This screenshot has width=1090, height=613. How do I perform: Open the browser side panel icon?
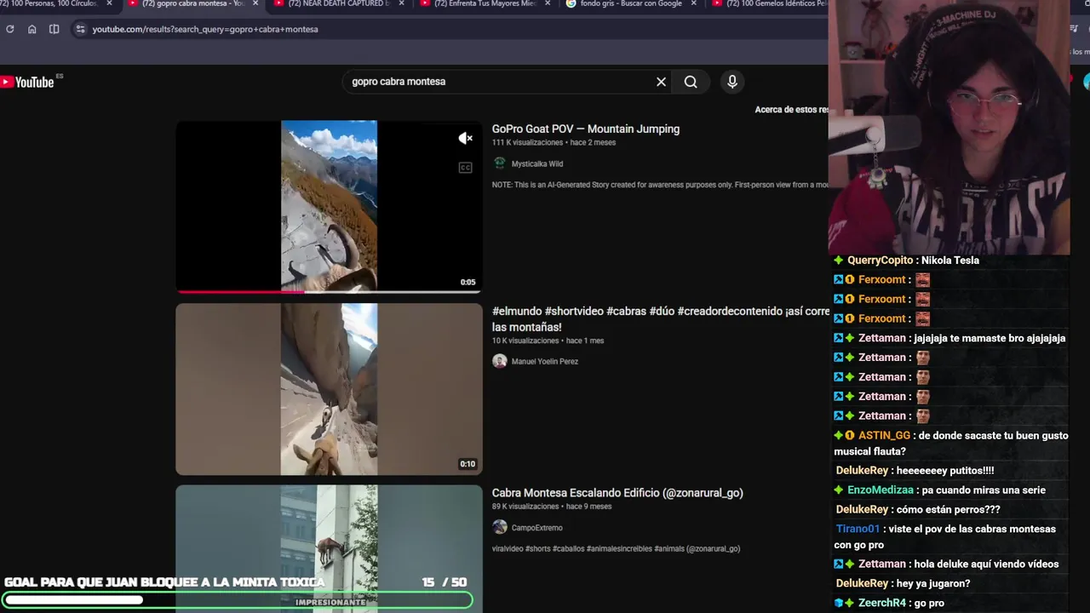[54, 29]
